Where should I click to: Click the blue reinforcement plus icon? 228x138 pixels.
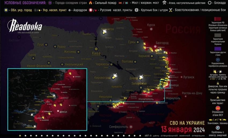coord(218,59)
